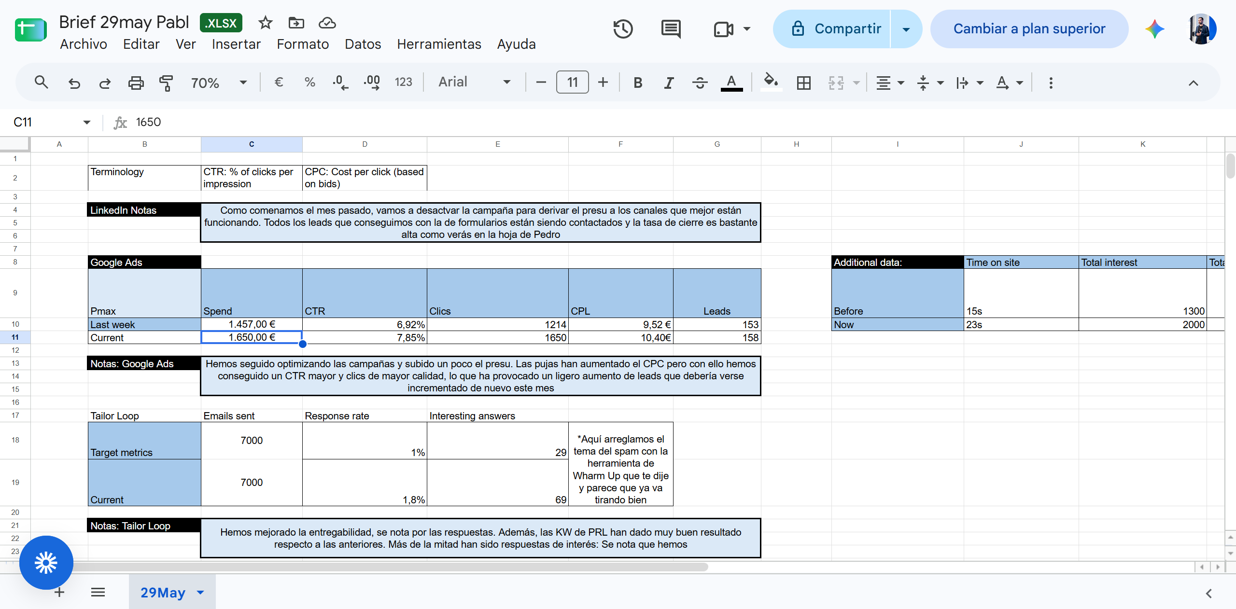Open the 29May tab options arrow
Screen dimensions: 1236x609
pos(200,593)
